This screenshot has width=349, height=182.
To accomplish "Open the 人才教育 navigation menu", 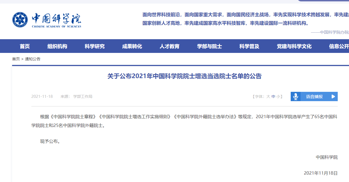I will 169,46.
